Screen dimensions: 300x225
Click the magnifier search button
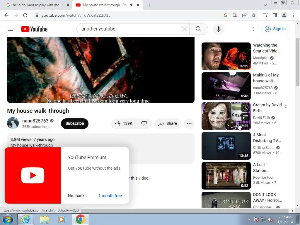coord(199,29)
